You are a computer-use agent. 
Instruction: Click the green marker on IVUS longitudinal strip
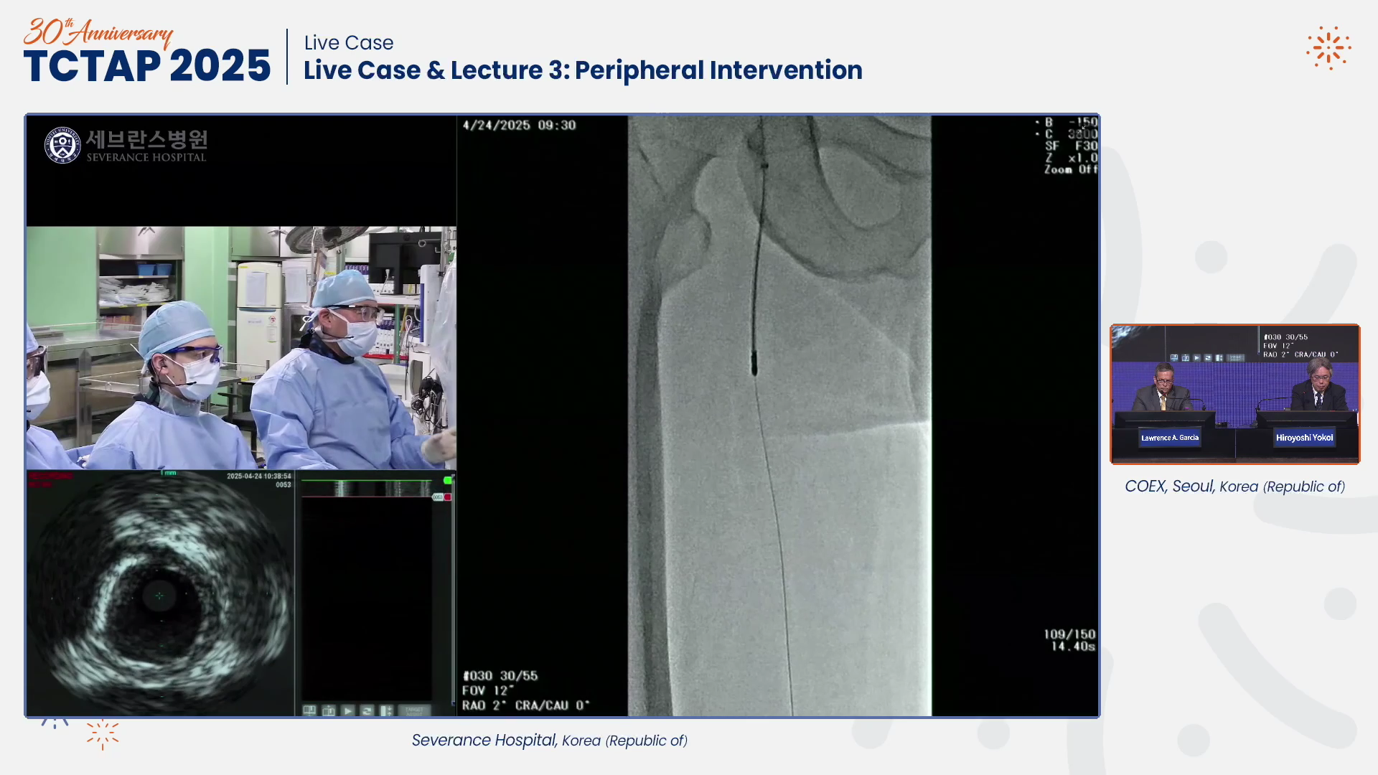point(448,480)
